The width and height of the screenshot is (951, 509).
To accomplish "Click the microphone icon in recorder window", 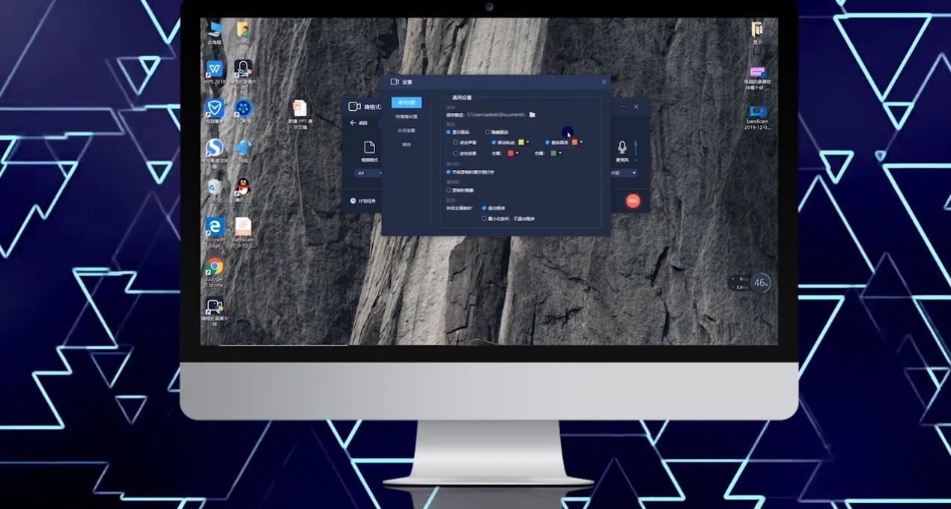I will 622,147.
